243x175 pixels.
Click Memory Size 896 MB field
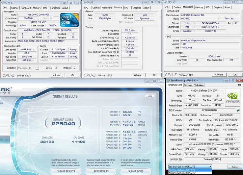(x=193, y=140)
